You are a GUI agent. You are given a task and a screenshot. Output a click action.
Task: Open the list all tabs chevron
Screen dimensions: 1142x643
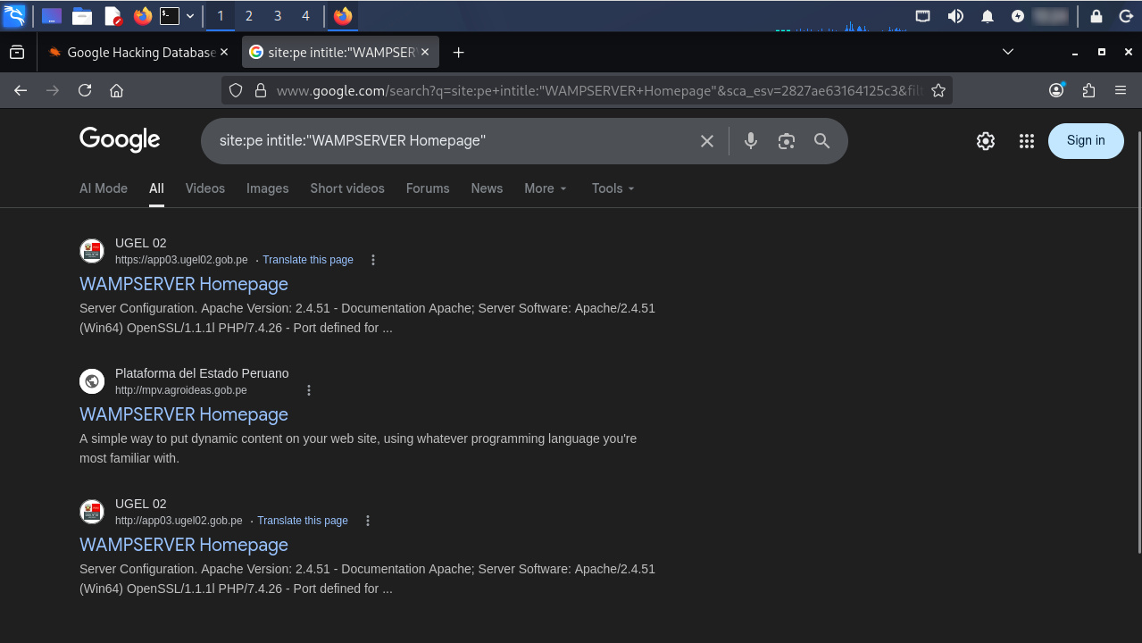pyautogui.click(x=1008, y=52)
